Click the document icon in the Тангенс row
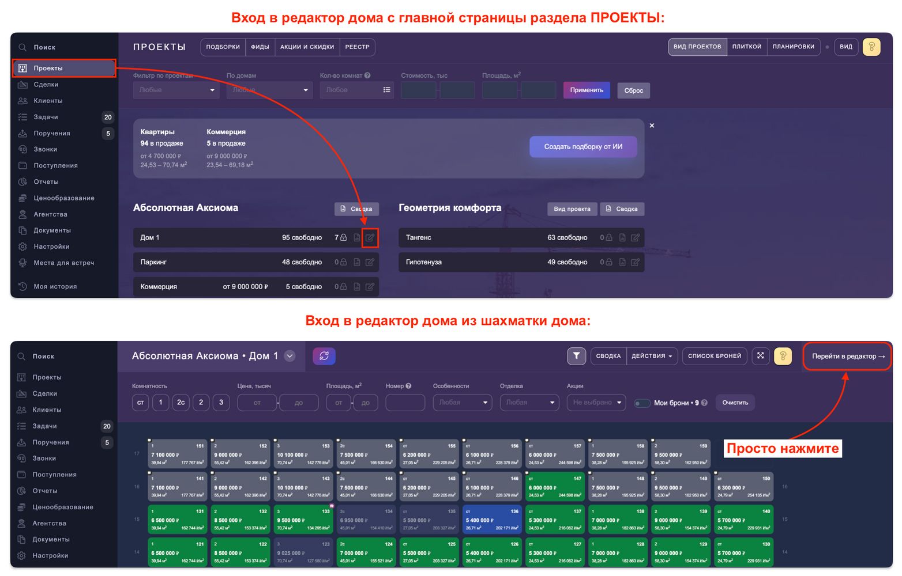The height and width of the screenshot is (576, 902). (x=622, y=237)
